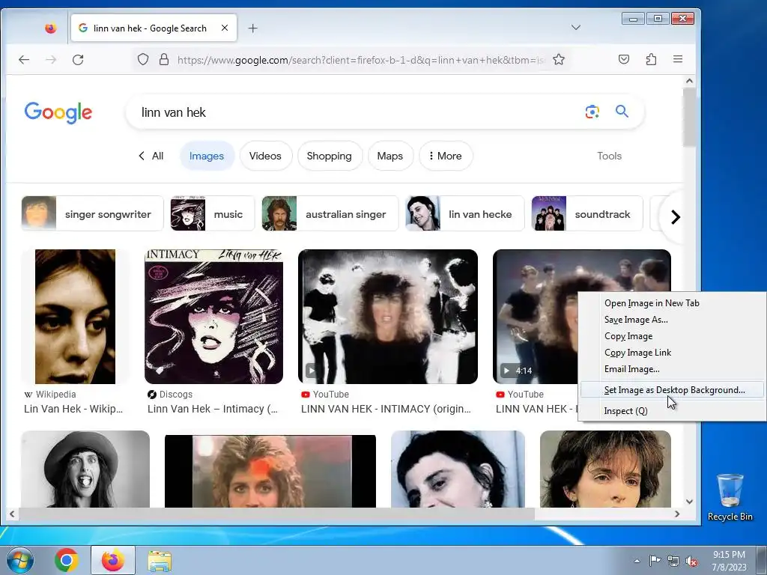Select the australian singer chip
Screen dimensions: 767x575
[x=330, y=213]
